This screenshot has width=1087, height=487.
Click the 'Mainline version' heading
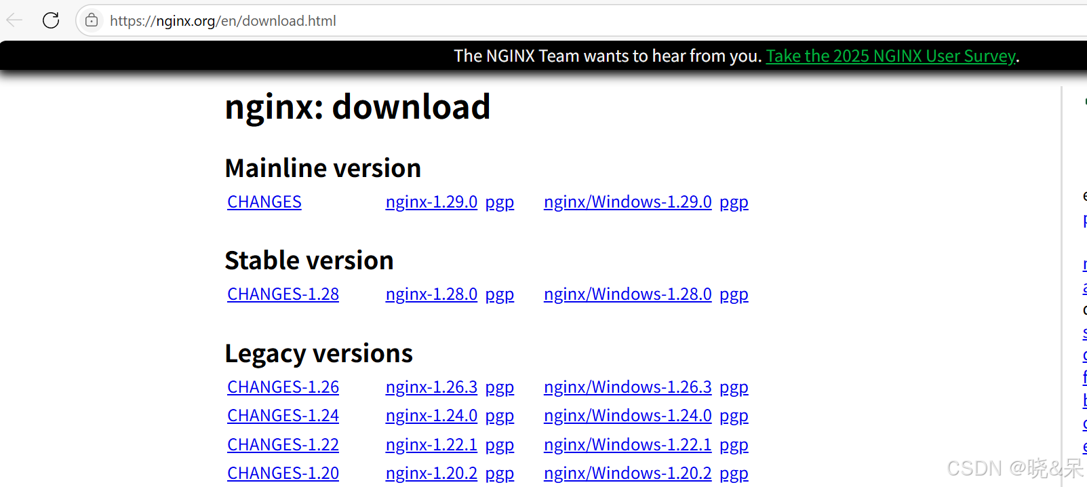click(x=323, y=168)
